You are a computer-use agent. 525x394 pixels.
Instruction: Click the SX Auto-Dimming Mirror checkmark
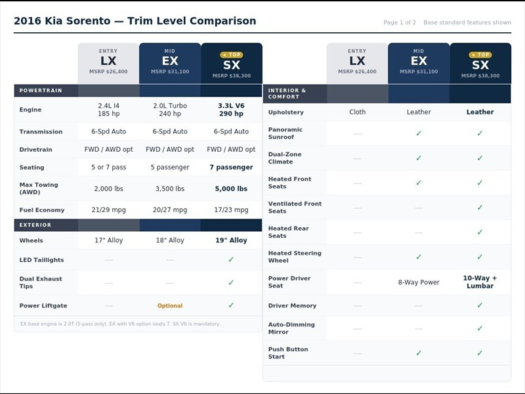[480, 328]
